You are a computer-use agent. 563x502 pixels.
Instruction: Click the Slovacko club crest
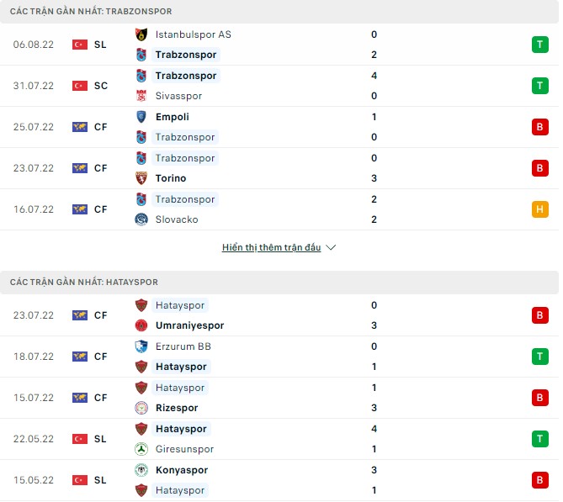(x=141, y=219)
